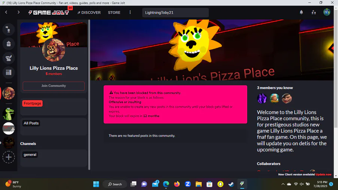338x190 pixels.
Task: Open the clock showing 5:13 PM
Action: coord(320,184)
